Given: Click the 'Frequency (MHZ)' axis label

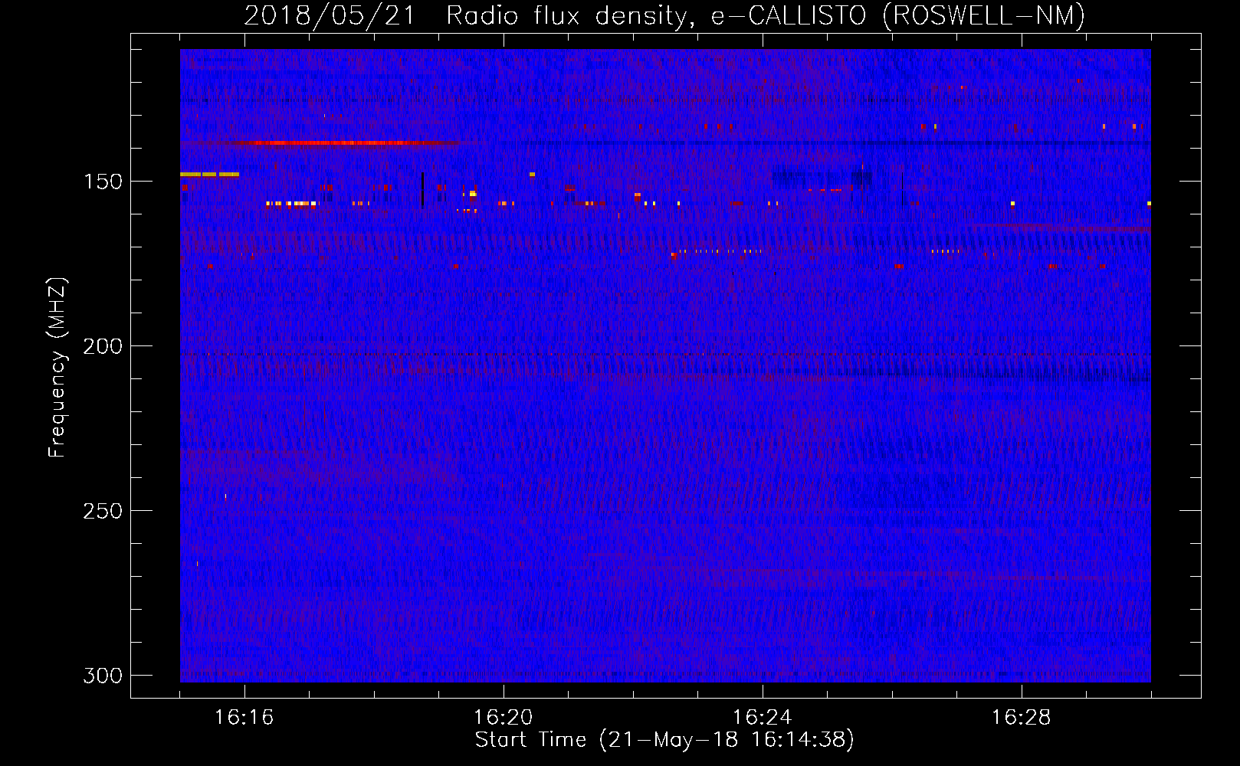Looking at the screenshot, I should click(57, 368).
